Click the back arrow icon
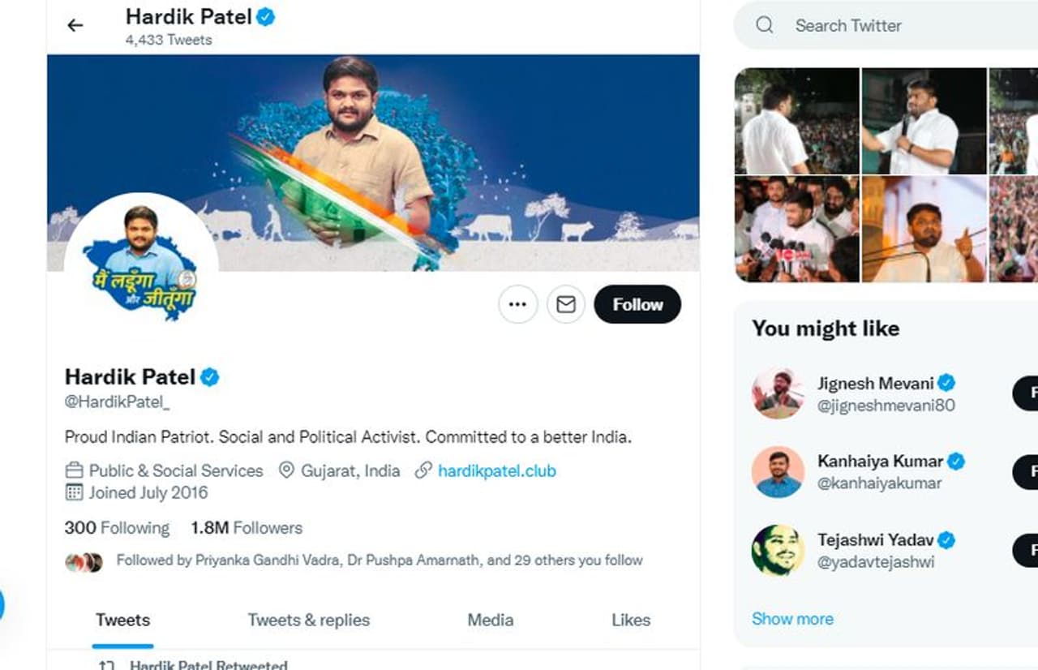The height and width of the screenshot is (670, 1038). [x=75, y=25]
